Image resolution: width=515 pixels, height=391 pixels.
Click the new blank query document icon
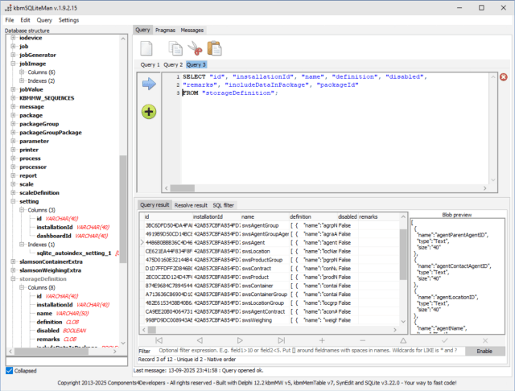point(146,48)
